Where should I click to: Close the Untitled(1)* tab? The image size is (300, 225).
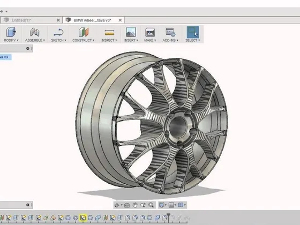(x=58, y=20)
